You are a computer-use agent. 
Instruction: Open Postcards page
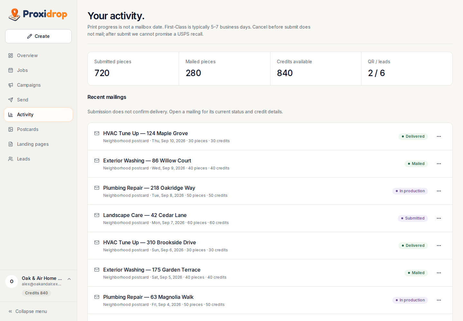38,129
